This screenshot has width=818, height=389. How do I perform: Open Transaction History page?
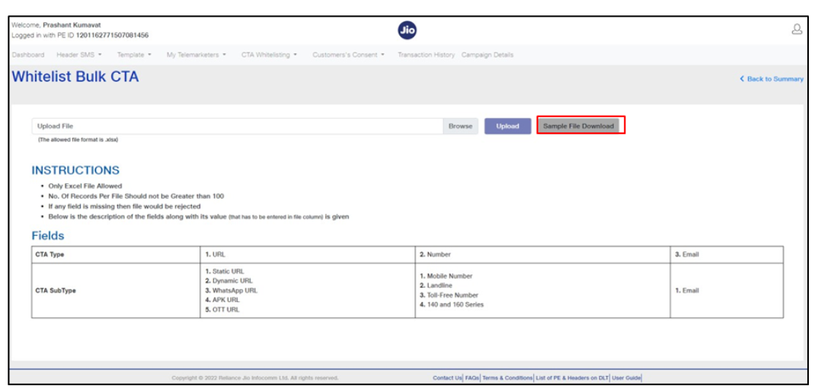[x=426, y=55]
